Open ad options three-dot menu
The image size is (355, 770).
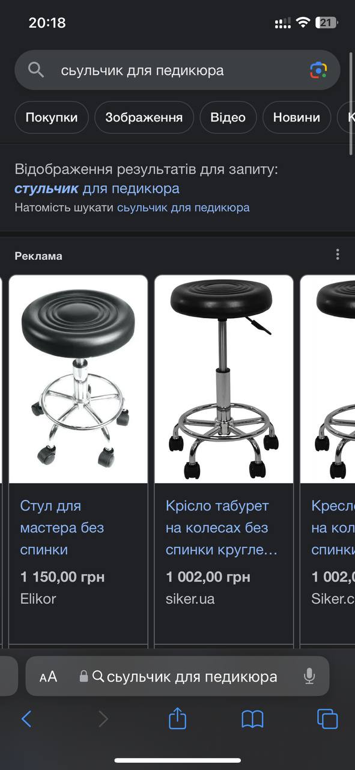[x=338, y=254]
